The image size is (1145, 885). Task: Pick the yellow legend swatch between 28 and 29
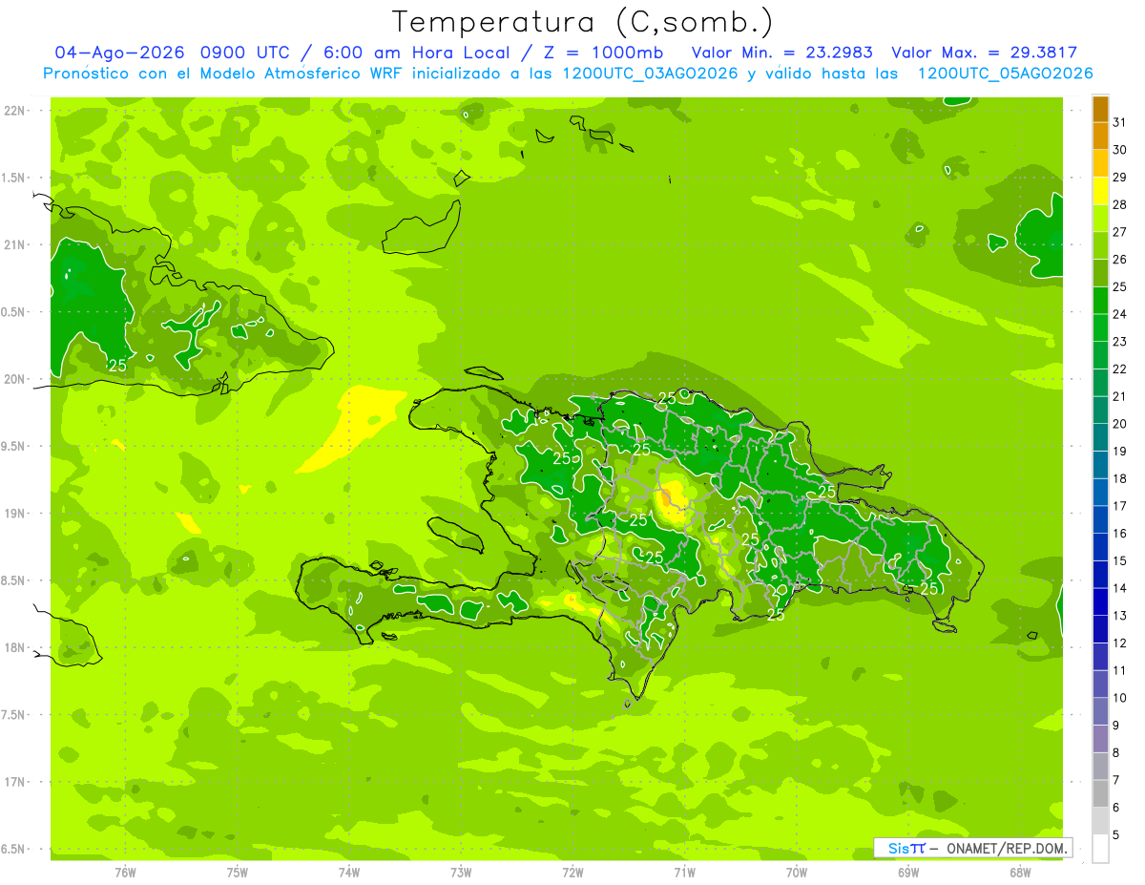coord(1100,191)
